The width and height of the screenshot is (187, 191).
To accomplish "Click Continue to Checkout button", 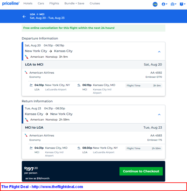I will 141,171.
